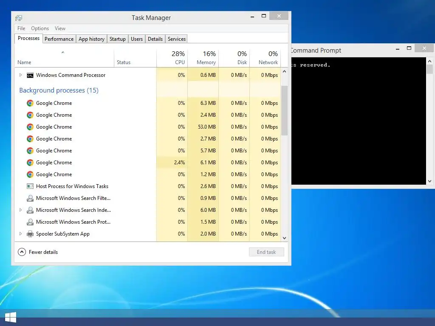Sort by the Name column header

click(64, 59)
